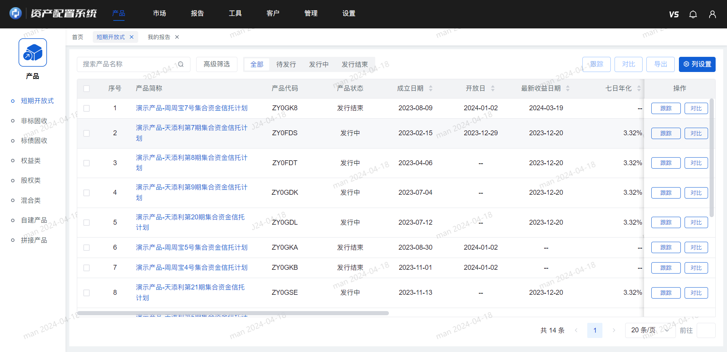Click 对比 for product ZY0GSE

click(x=696, y=293)
